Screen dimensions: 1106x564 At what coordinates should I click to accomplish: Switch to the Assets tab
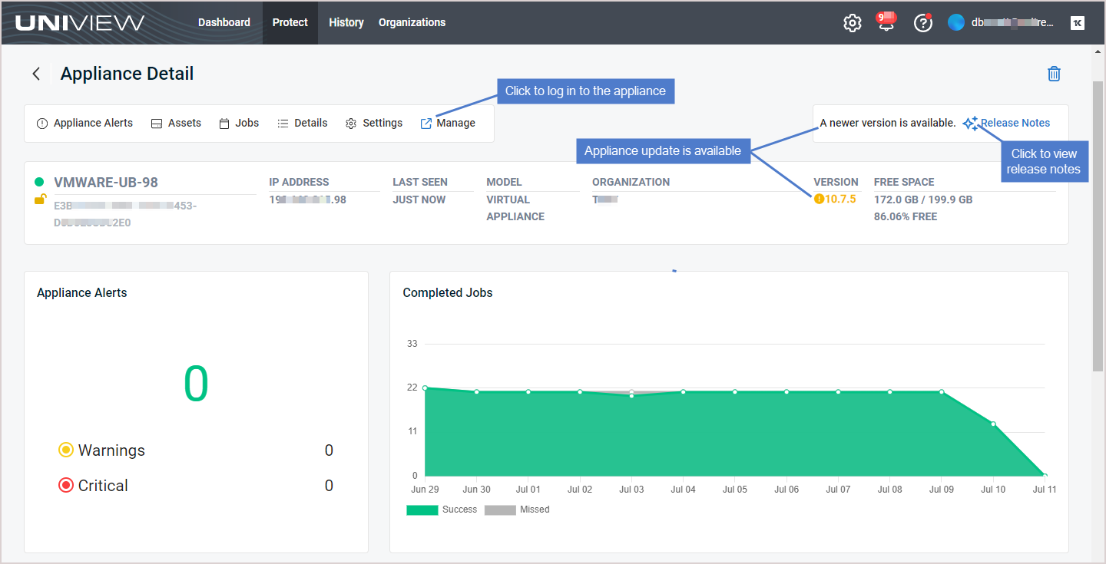(x=176, y=123)
